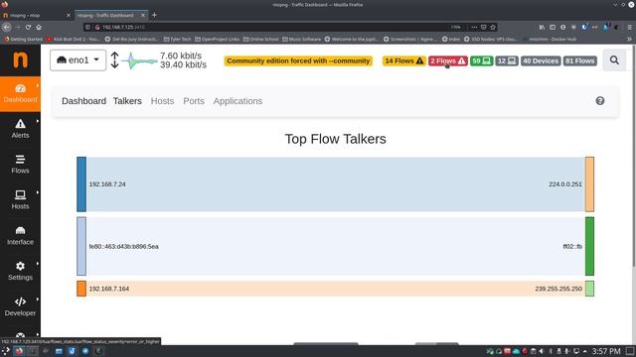Click the 224.0.0.251 destination label
This screenshot has height=357, width=636.
[x=565, y=184]
